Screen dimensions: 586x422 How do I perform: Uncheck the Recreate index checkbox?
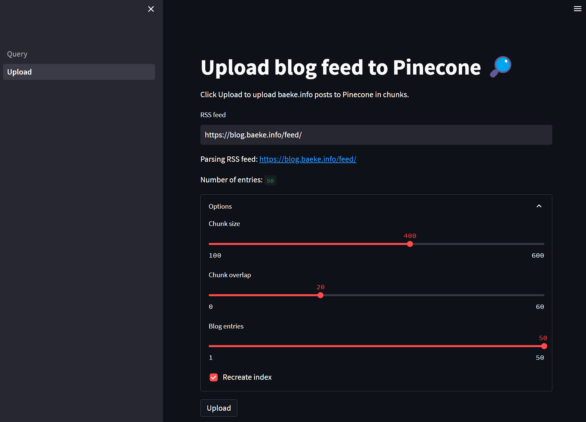214,377
